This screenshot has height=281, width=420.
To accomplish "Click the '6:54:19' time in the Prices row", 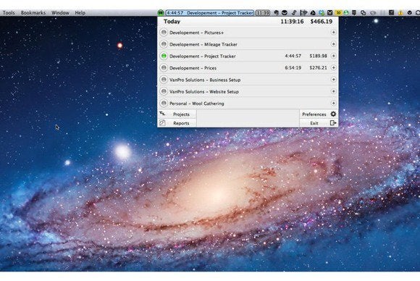I will coord(293,68).
